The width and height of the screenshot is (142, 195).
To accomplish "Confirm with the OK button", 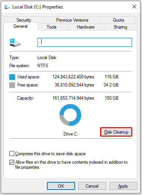I will 61,186.
